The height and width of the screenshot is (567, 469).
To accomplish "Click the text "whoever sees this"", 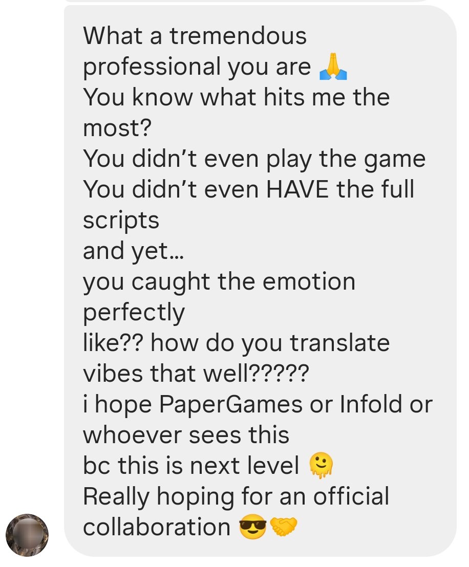I will pyautogui.click(x=186, y=434).
